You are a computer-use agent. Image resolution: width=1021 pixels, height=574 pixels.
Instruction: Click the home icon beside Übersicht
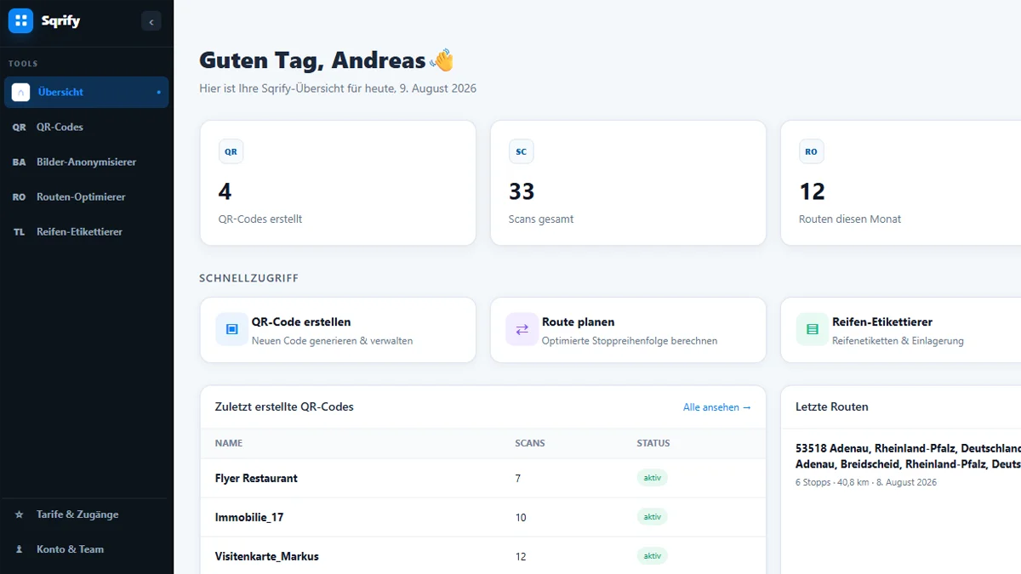tap(20, 92)
